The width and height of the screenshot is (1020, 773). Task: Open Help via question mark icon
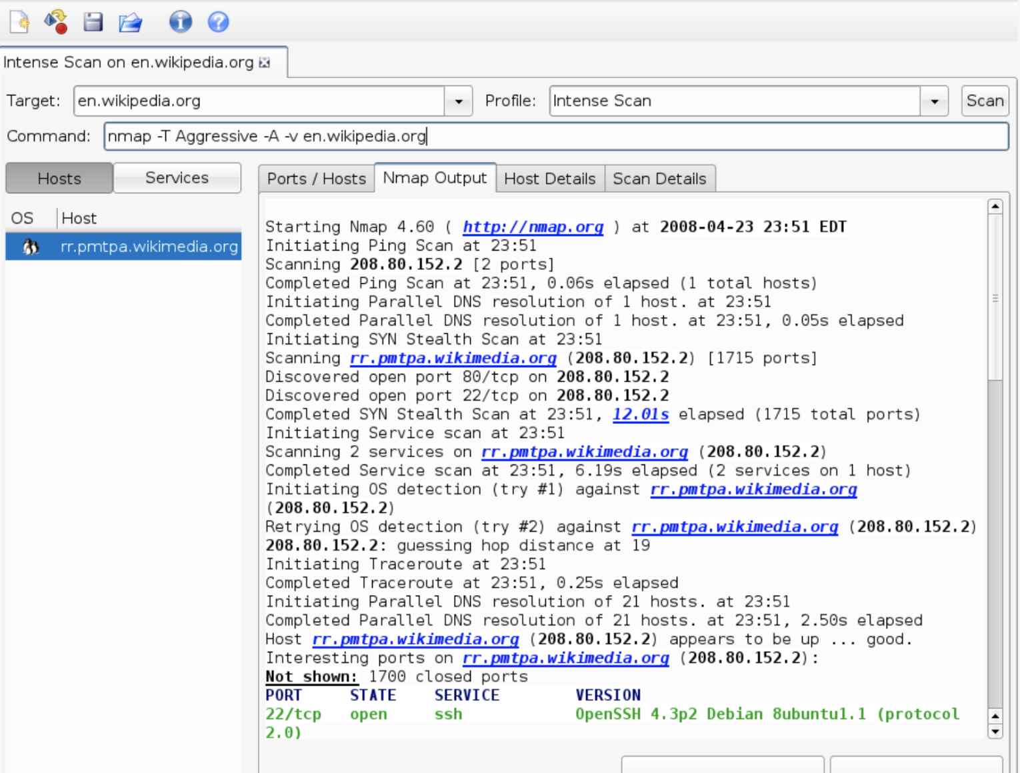pos(218,22)
